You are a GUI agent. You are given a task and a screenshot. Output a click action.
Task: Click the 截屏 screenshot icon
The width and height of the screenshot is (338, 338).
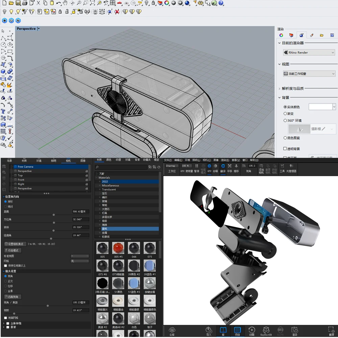click(x=331, y=330)
